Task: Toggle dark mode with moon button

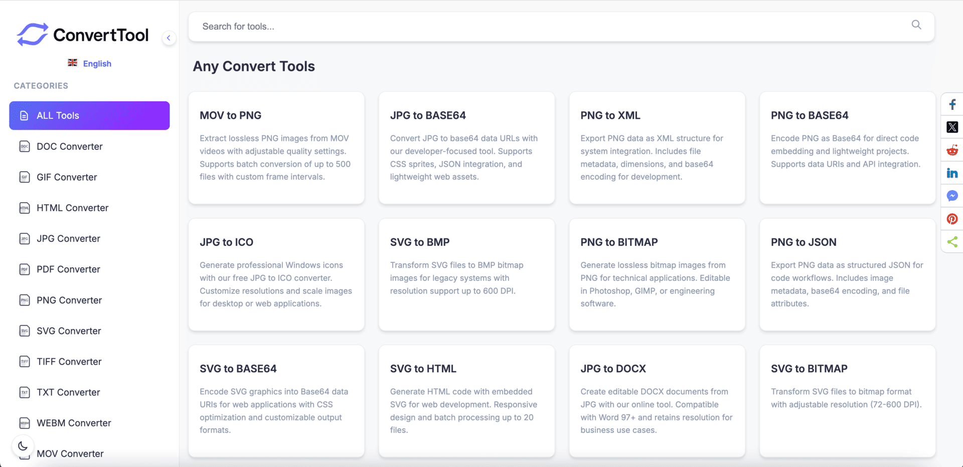Action: point(23,445)
